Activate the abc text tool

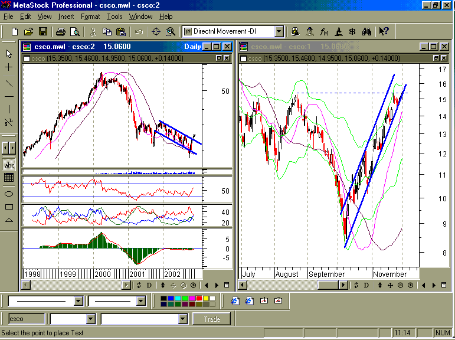coord(9,165)
